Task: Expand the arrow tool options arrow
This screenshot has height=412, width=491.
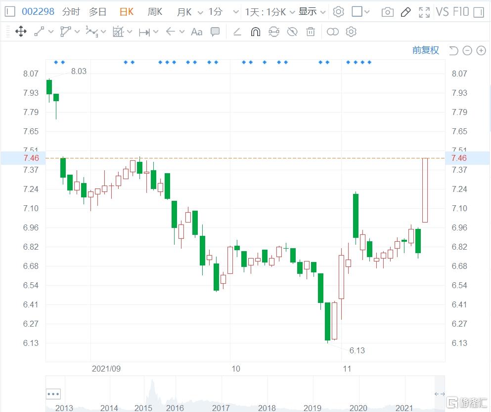Action: (x=182, y=32)
